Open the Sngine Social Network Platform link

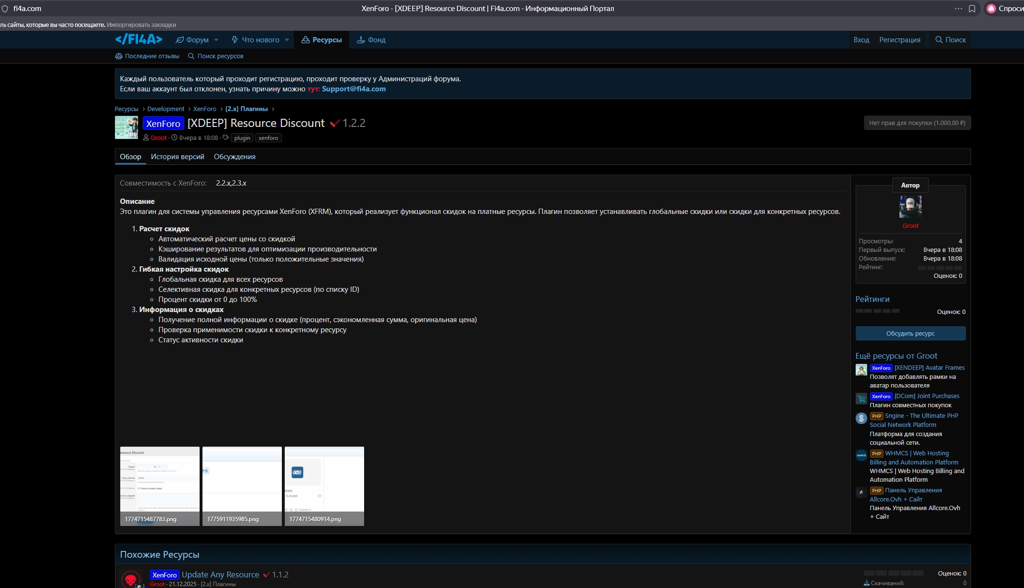[914, 420]
